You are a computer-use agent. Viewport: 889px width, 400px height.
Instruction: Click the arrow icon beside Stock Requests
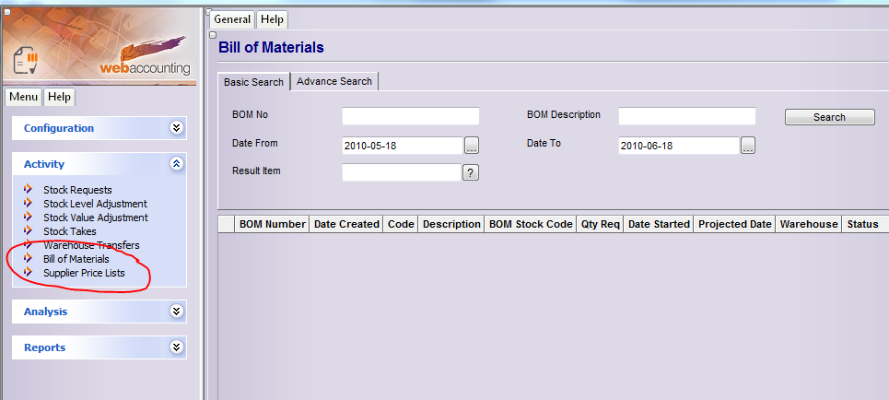[29, 189]
